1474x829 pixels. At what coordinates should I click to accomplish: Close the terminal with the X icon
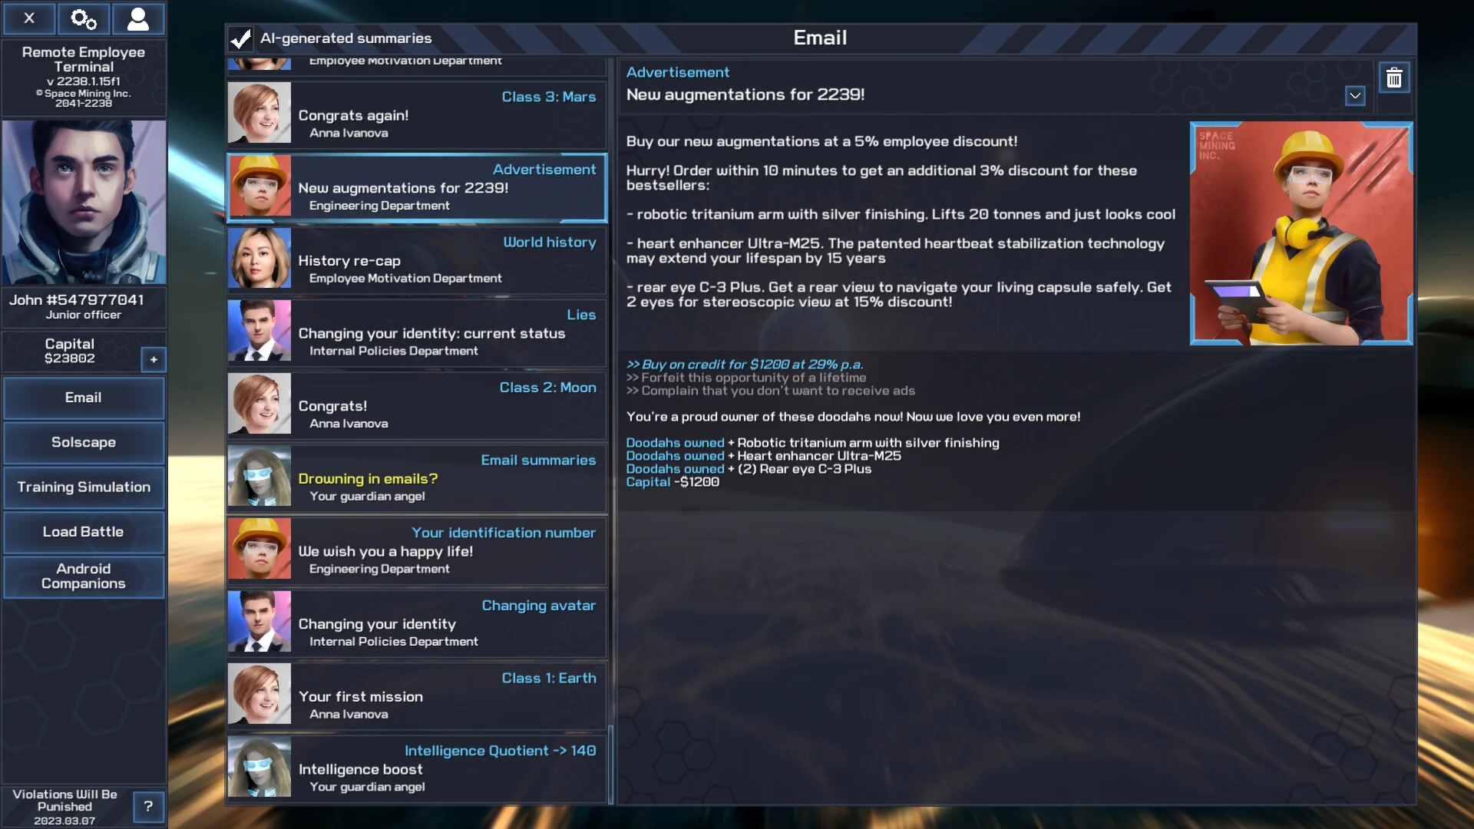29,18
